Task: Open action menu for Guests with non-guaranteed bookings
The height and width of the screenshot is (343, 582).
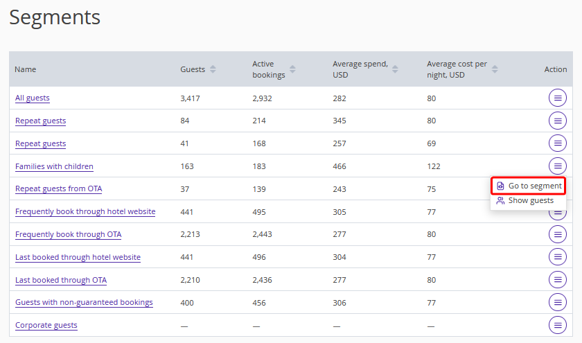Action: [x=557, y=302]
